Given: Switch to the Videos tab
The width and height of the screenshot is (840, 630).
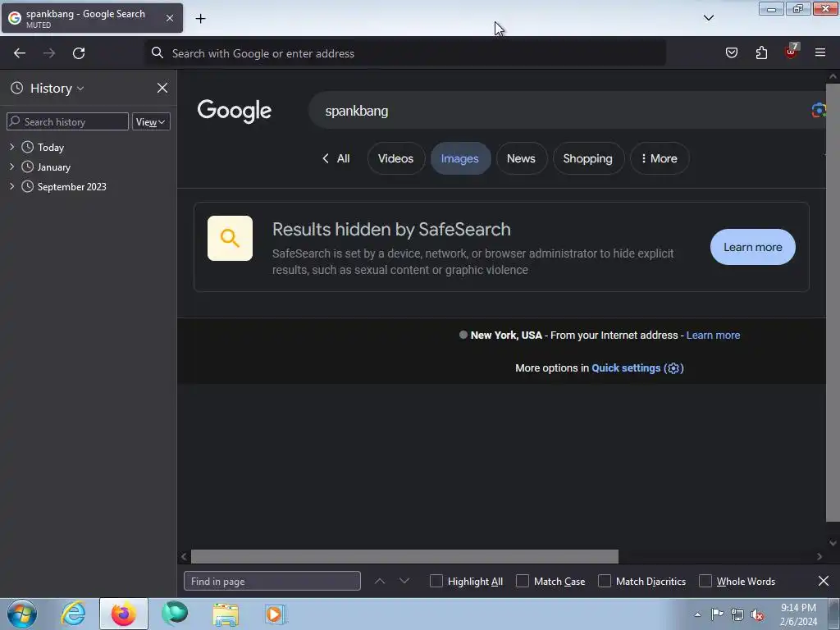Looking at the screenshot, I should coord(396,158).
